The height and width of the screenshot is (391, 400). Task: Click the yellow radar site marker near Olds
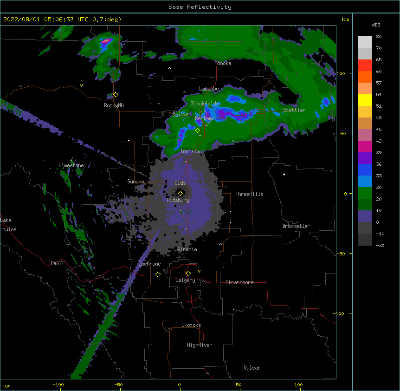[x=180, y=193]
